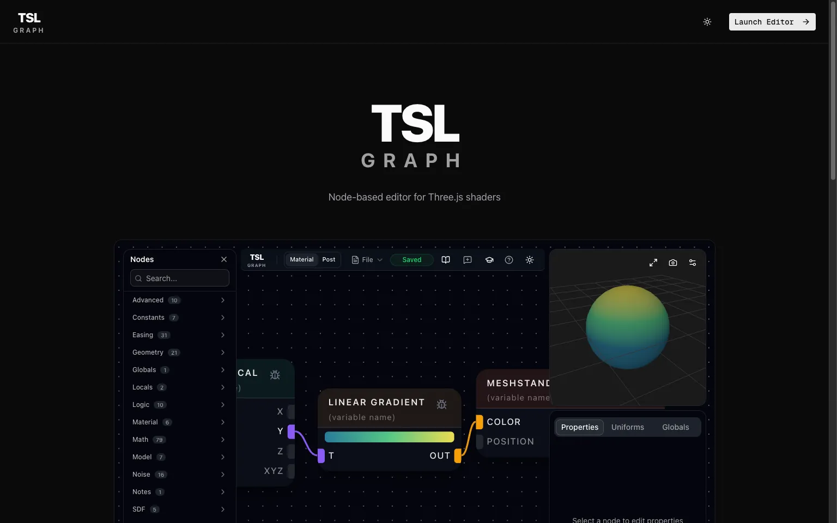Click the feedback message-plus icon
The width and height of the screenshot is (837, 523).
(468, 260)
